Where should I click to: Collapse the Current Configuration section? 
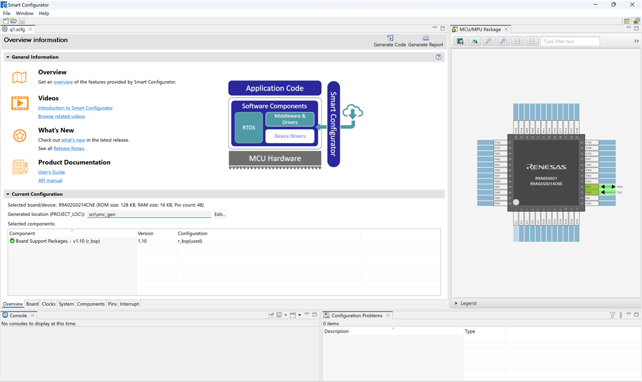7,194
